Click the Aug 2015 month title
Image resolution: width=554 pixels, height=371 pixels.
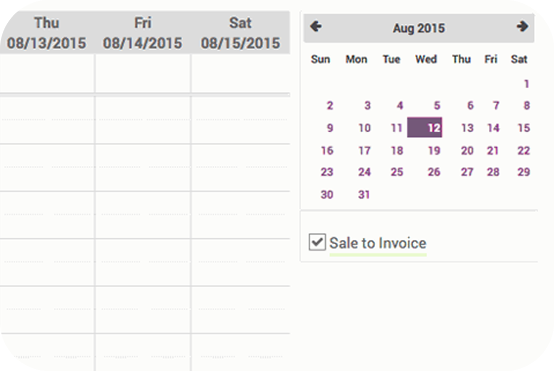(419, 28)
